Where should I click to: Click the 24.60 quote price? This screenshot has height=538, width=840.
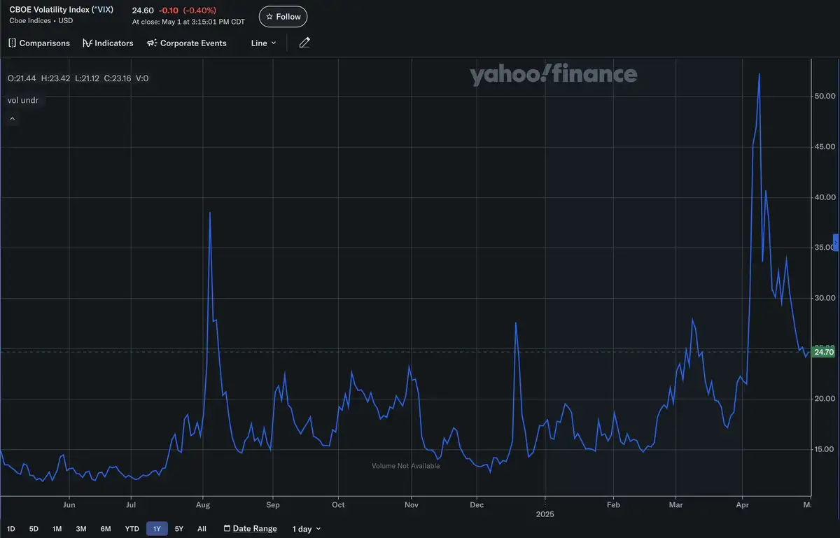point(143,10)
